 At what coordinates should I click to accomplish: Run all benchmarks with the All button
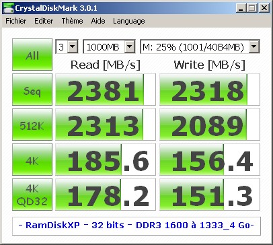32,55
